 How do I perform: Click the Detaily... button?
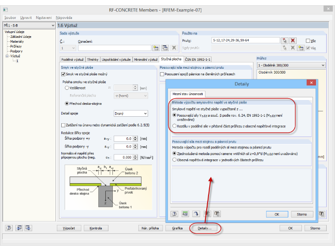pyautogui.click(x=205, y=228)
